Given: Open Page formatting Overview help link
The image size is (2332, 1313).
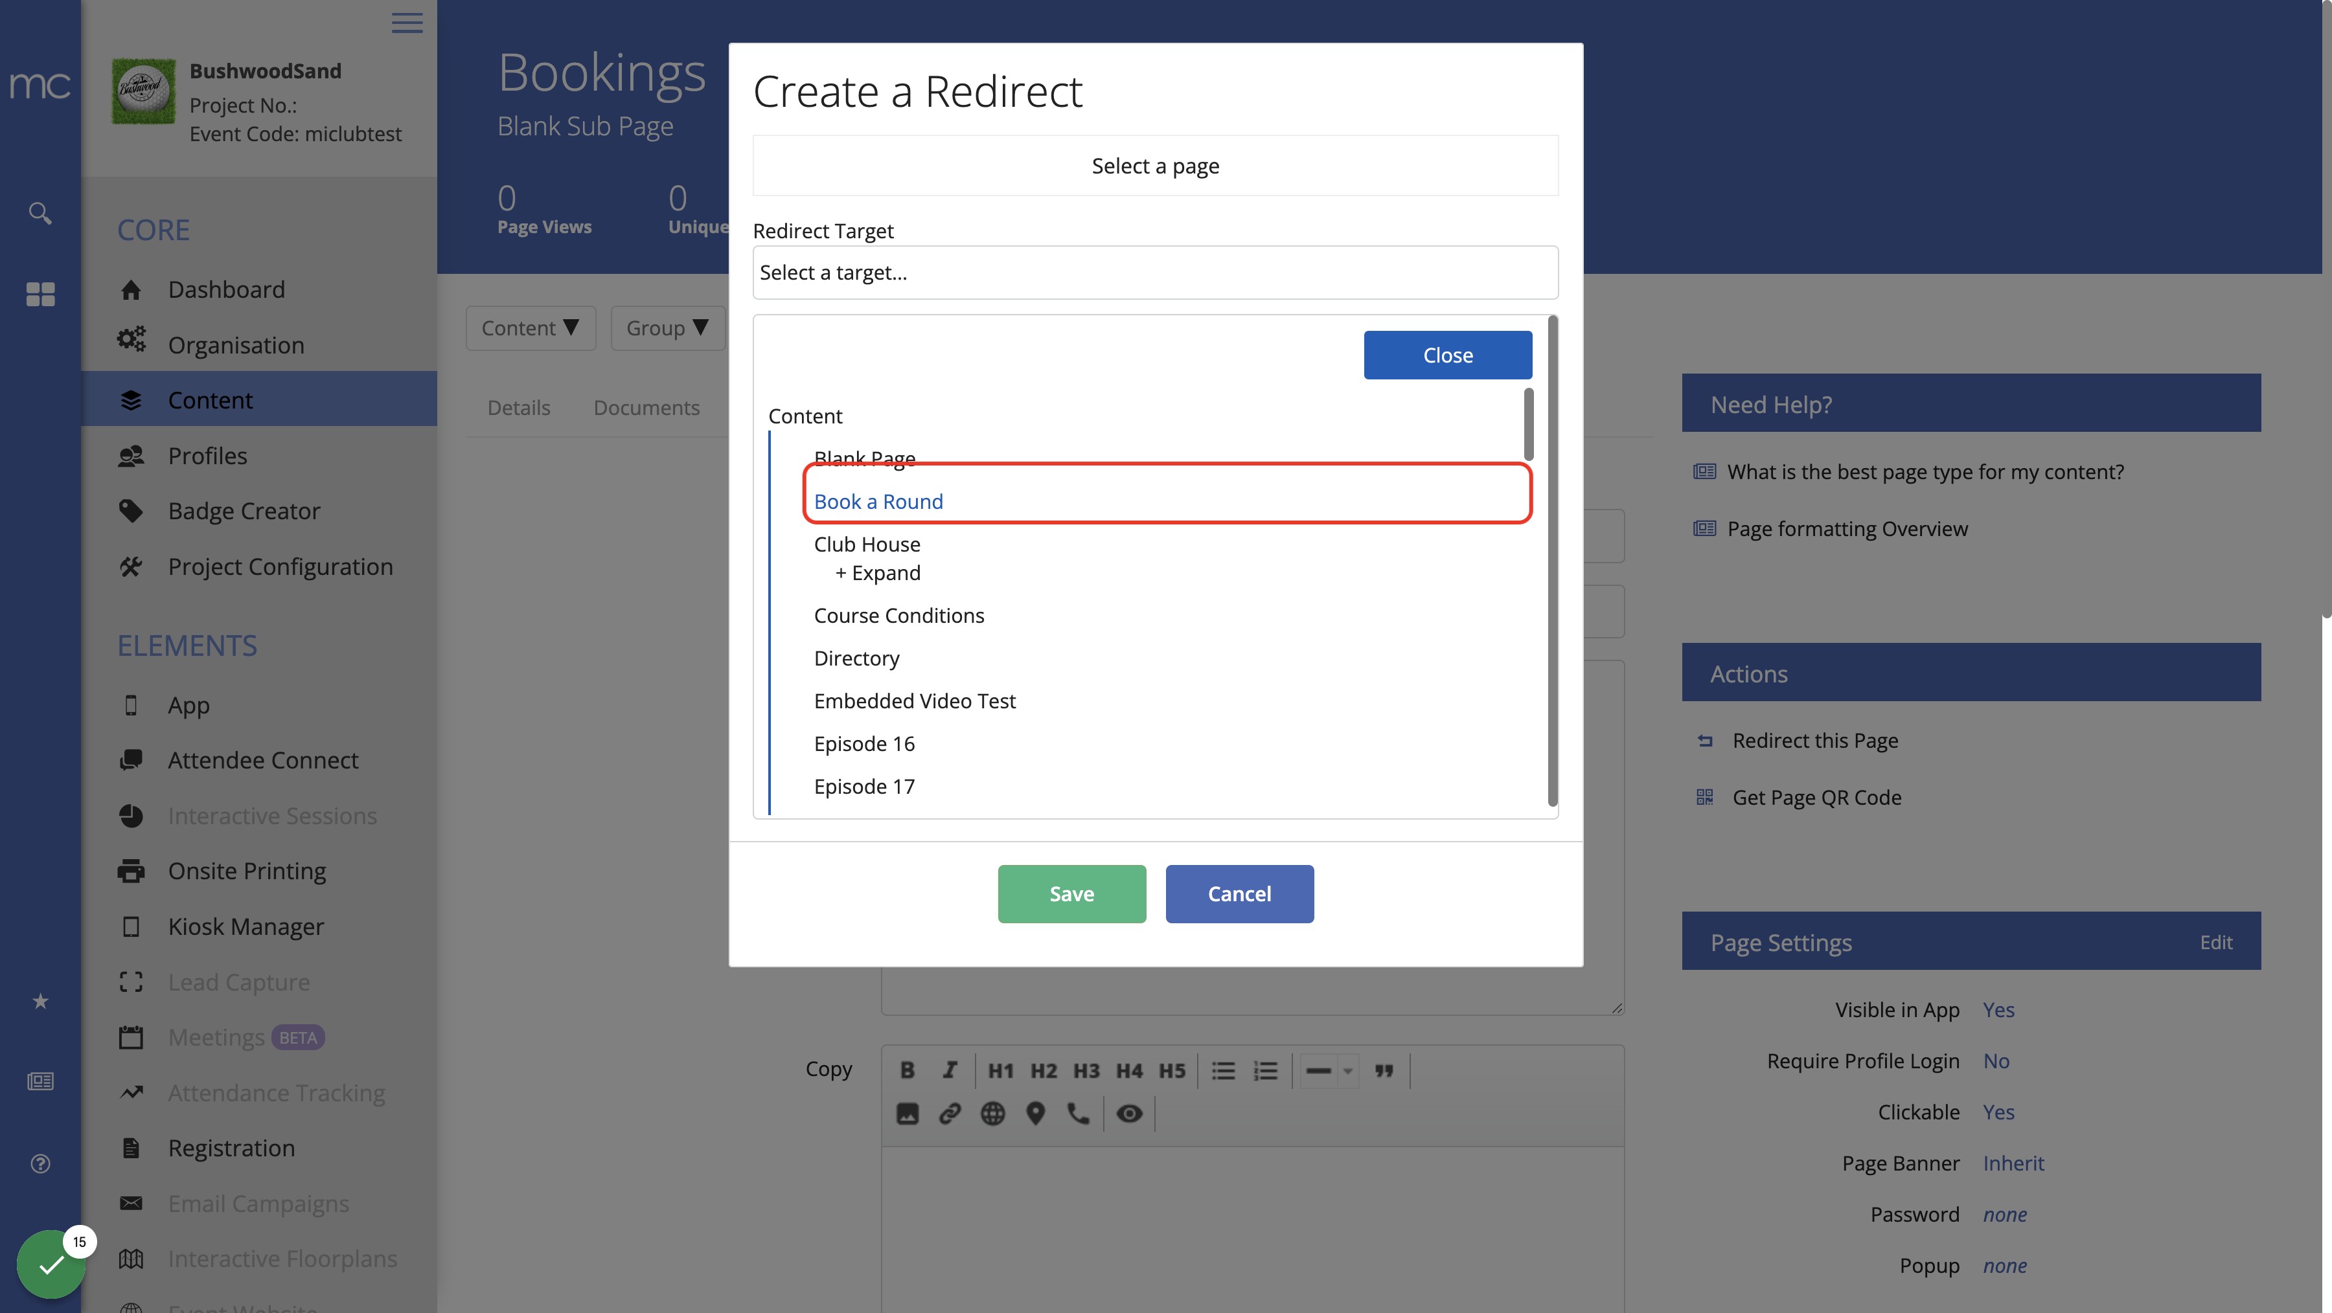Looking at the screenshot, I should tap(1847, 528).
